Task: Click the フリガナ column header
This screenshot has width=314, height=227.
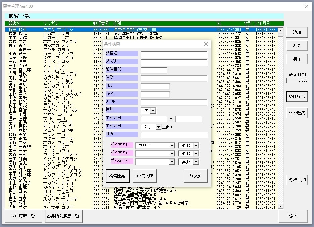Action: click(51, 24)
